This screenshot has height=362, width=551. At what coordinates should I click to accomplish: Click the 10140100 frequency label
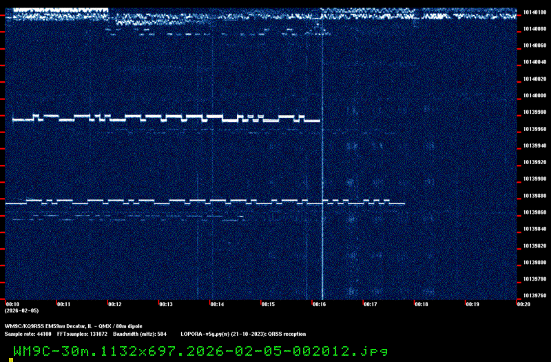[535, 12]
